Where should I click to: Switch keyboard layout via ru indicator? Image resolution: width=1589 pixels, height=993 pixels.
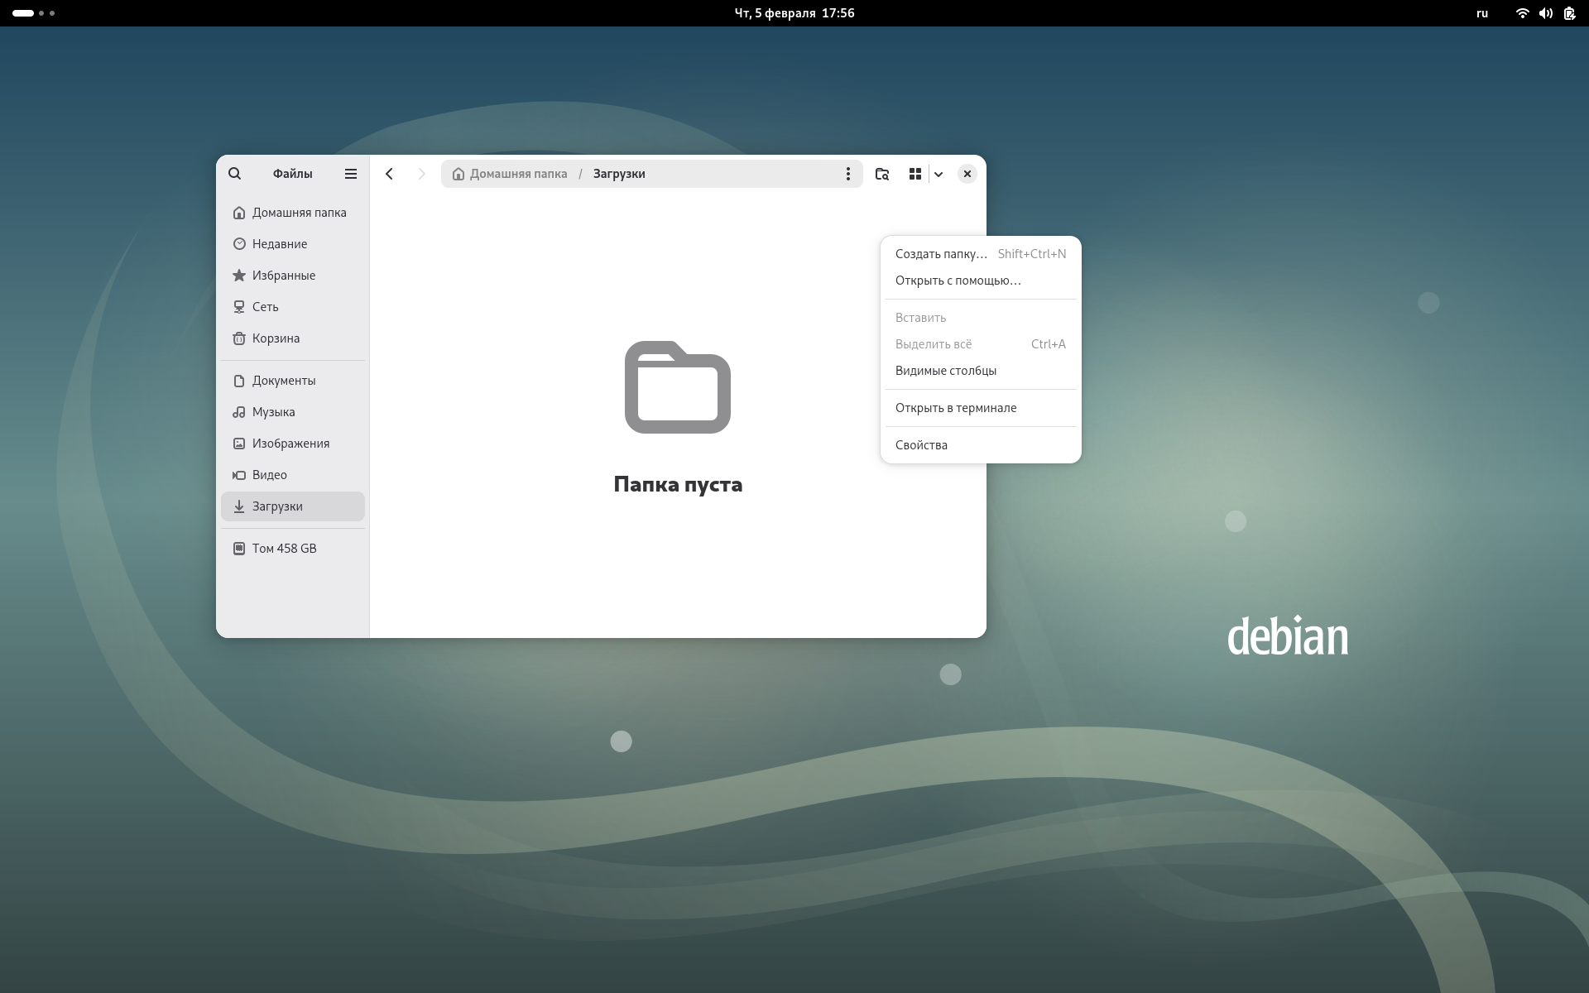click(x=1482, y=13)
